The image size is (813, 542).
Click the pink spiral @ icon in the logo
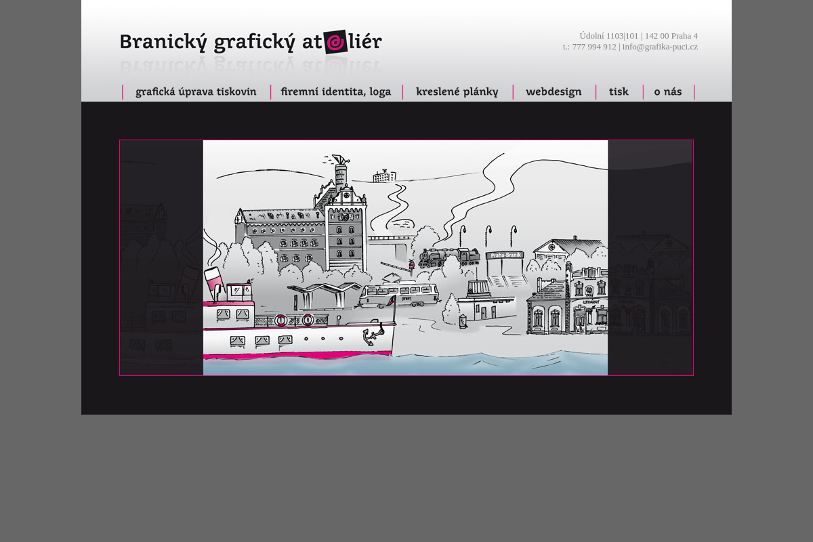pyautogui.click(x=336, y=42)
